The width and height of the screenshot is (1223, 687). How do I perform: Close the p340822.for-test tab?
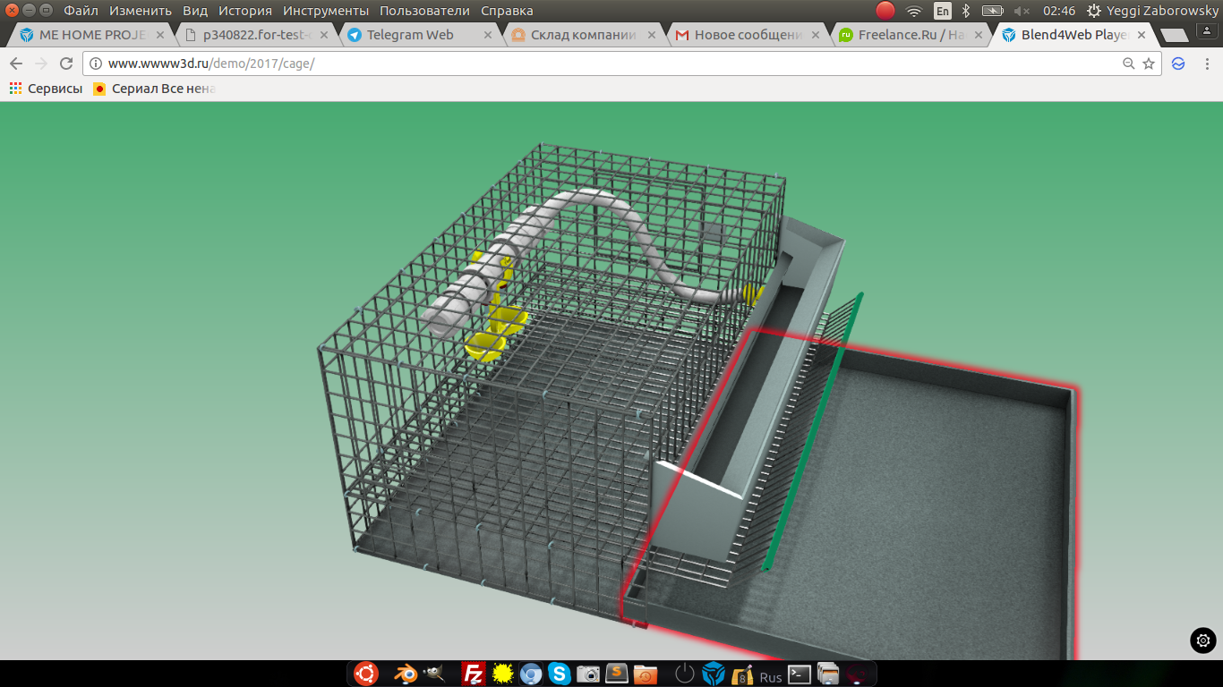324,36
